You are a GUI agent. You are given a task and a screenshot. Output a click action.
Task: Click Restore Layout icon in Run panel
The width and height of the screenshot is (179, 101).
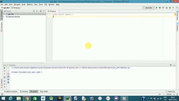(4, 77)
